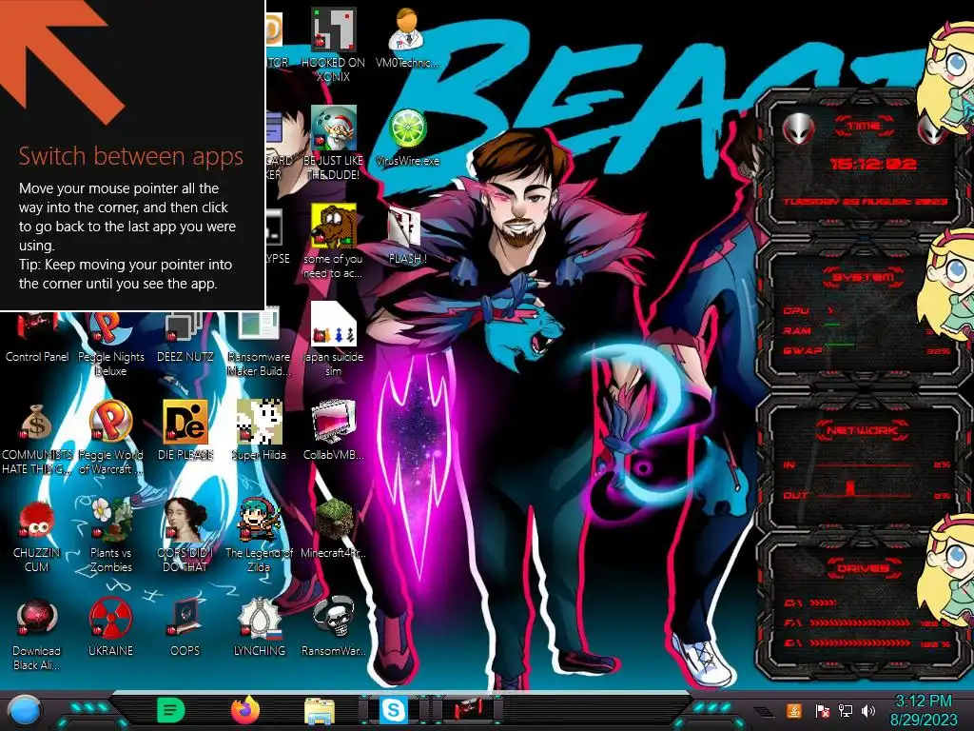Open the Control Panel desktop shortcut
This screenshot has height=731, width=974.
[x=37, y=339]
